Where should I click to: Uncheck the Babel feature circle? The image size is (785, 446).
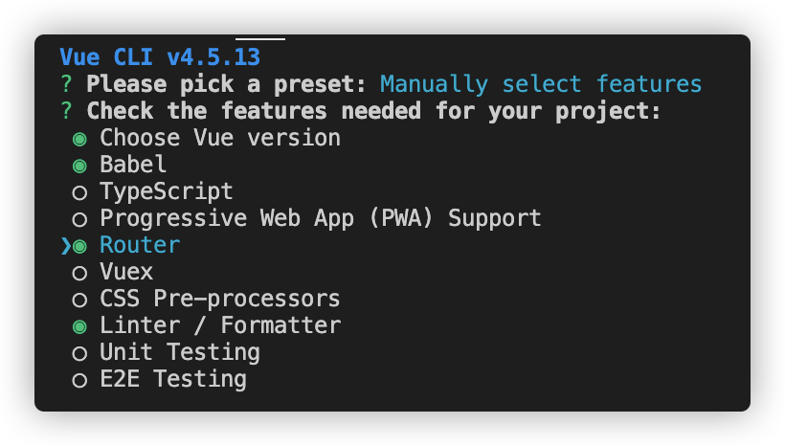click(x=79, y=166)
